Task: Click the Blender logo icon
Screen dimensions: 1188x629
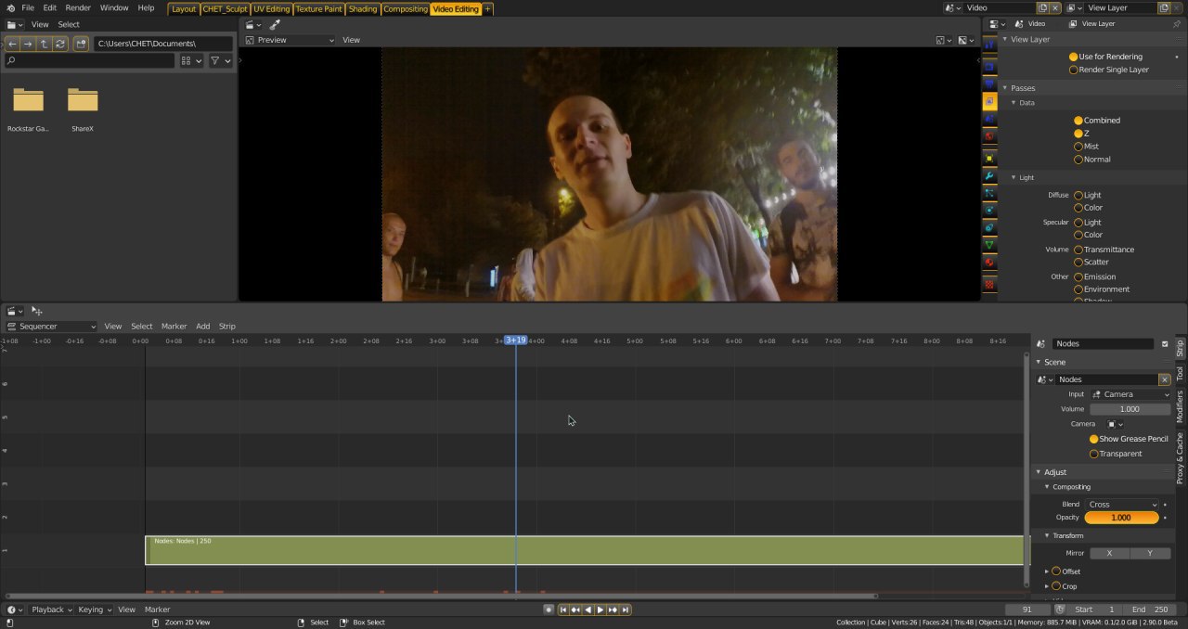Action: point(9,7)
